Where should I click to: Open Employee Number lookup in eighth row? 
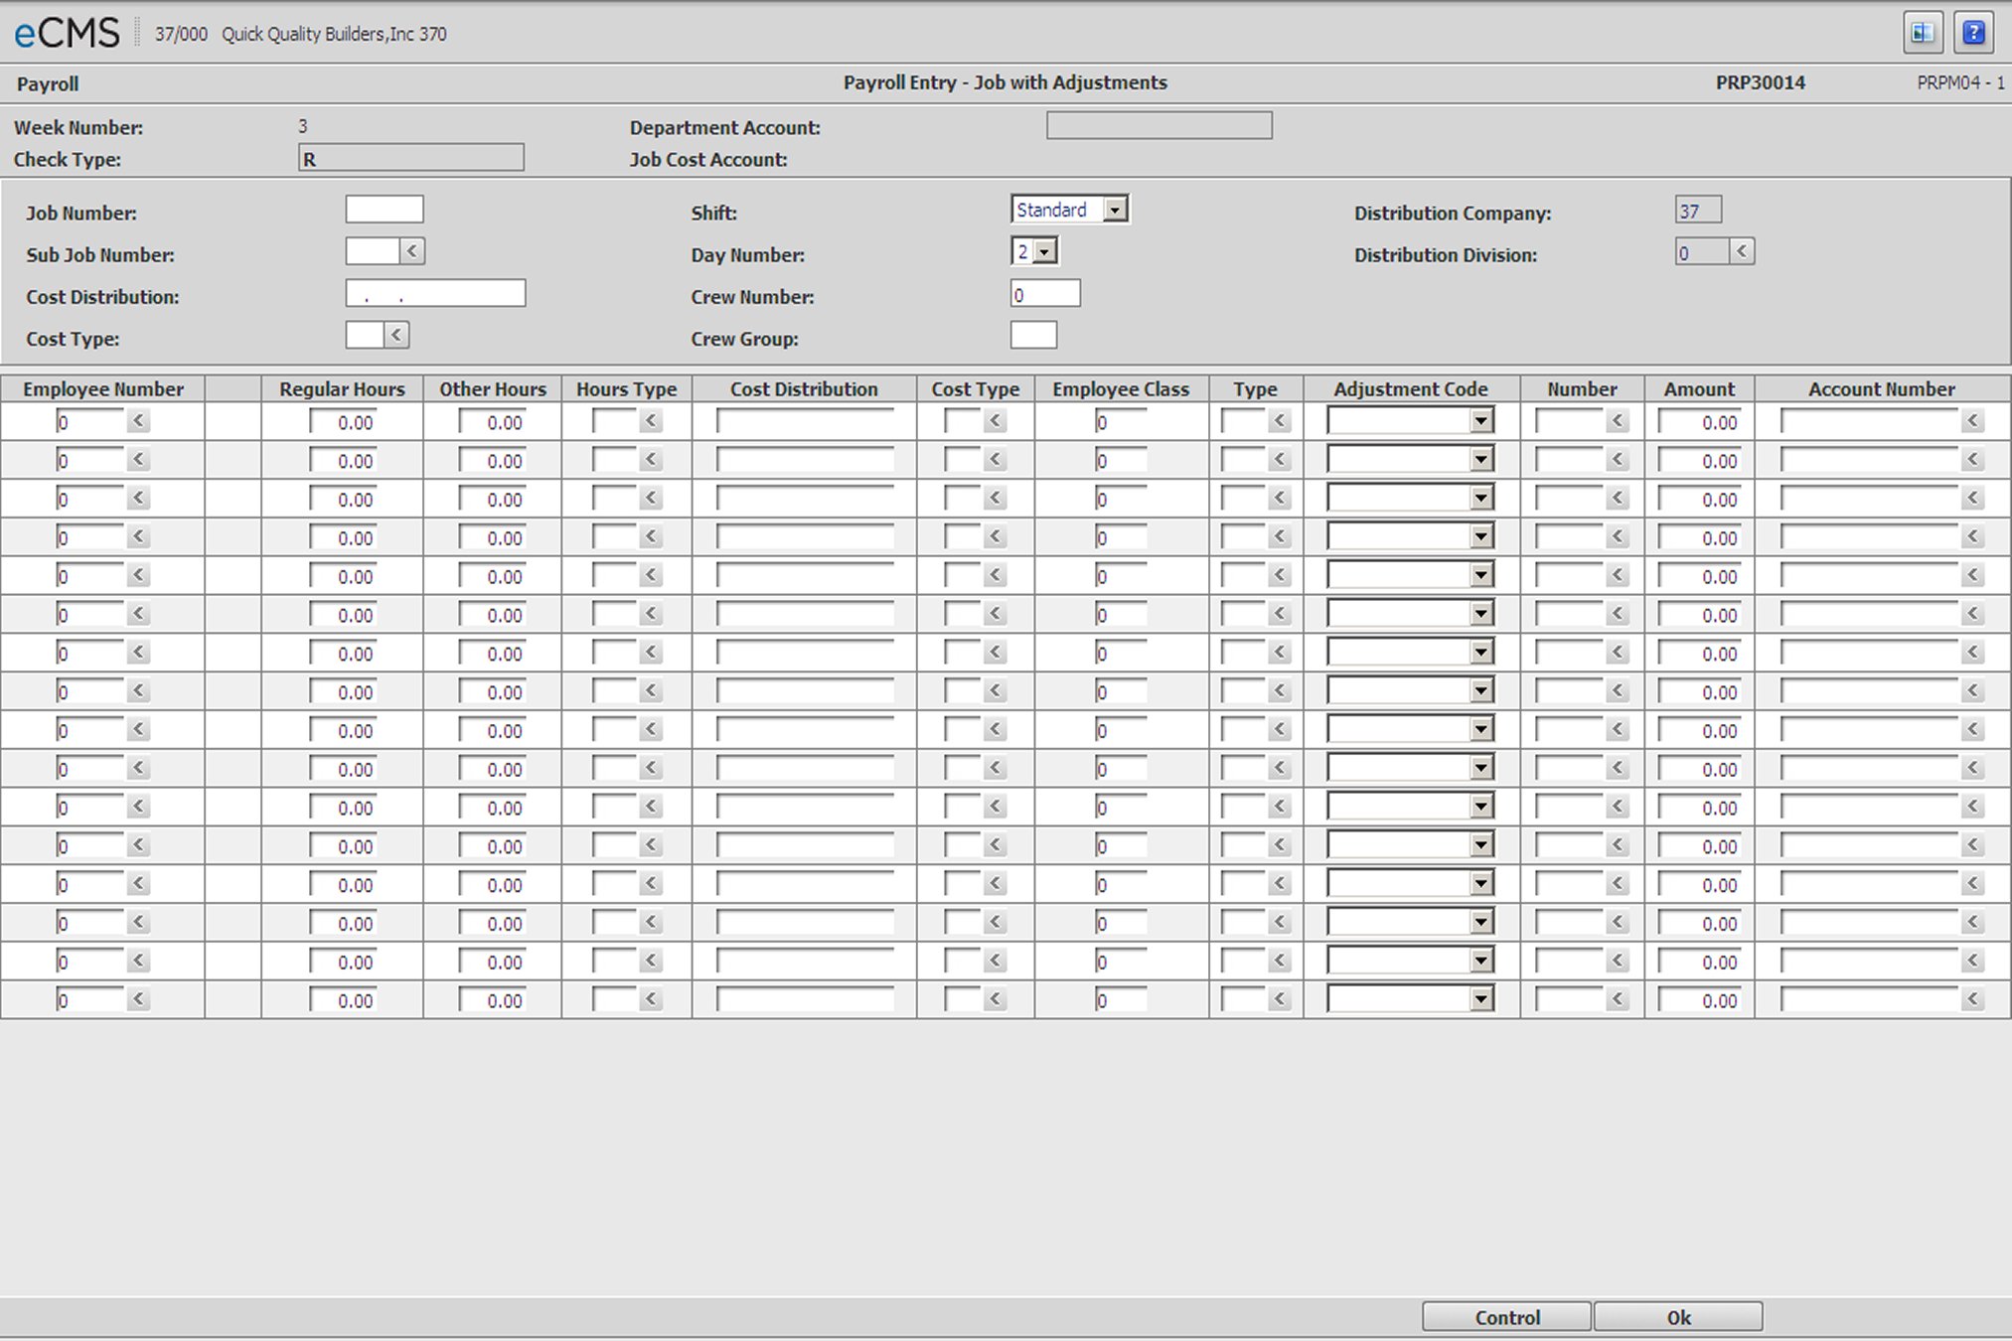(x=138, y=691)
